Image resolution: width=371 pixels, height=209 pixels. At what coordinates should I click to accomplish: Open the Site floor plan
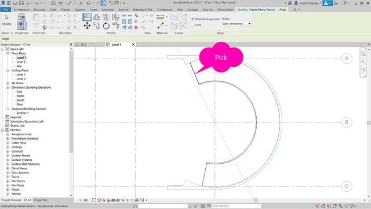pos(19,66)
